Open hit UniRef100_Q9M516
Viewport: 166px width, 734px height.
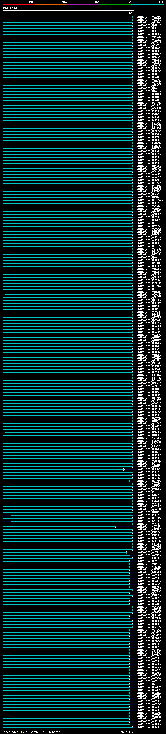pyautogui.click(x=149, y=26)
